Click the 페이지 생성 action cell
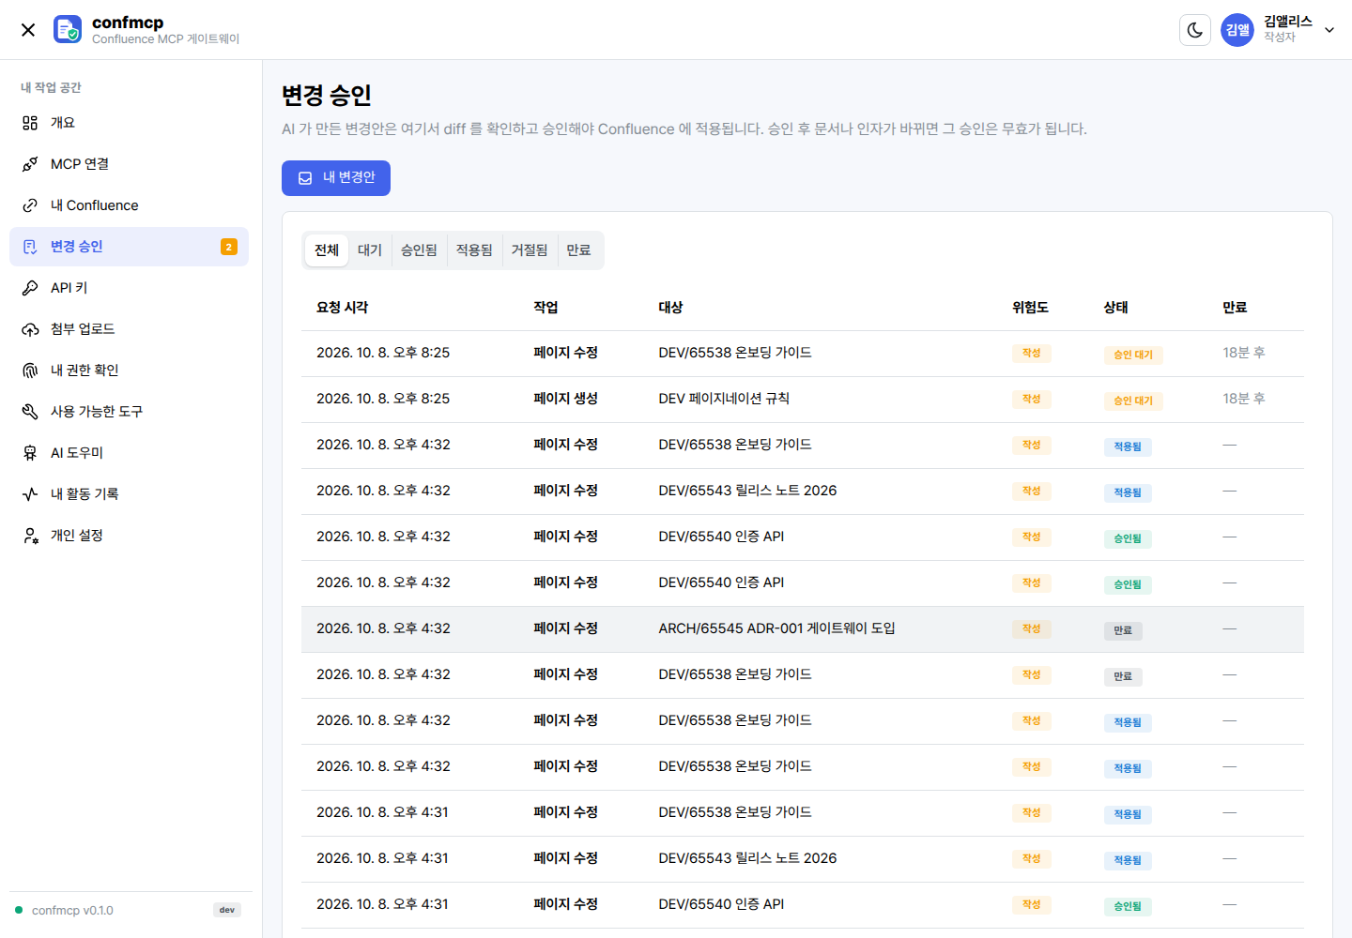The image size is (1352, 938). (x=565, y=399)
